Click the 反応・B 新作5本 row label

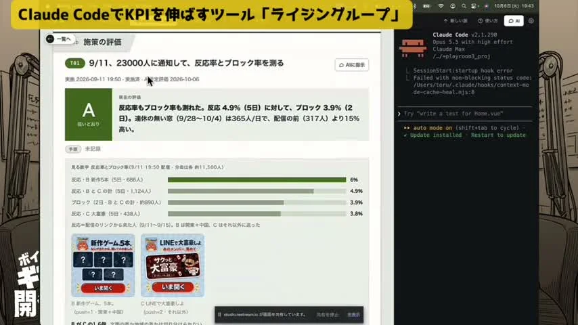pos(107,179)
